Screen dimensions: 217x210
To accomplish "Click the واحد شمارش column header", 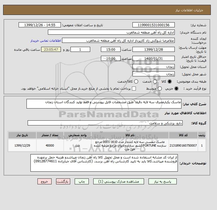I will pos(77,135).
